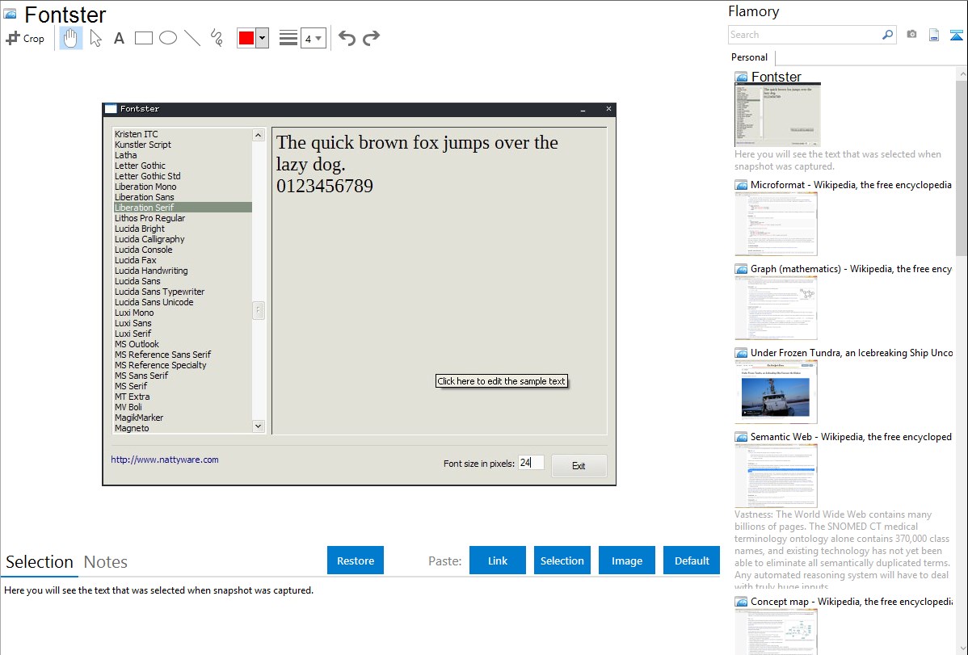
Task: Click the Restore button
Action: (x=356, y=561)
